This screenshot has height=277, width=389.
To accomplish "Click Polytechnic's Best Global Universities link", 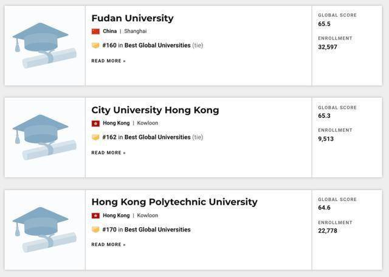I will coord(157,230).
